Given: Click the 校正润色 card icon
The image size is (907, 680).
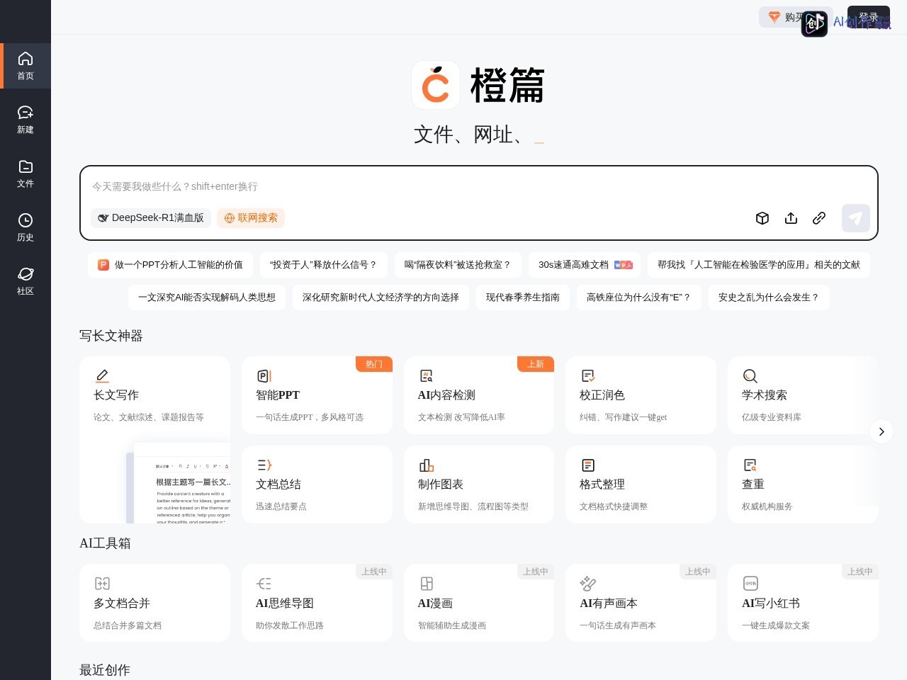Looking at the screenshot, I should (x=588, y=376).
